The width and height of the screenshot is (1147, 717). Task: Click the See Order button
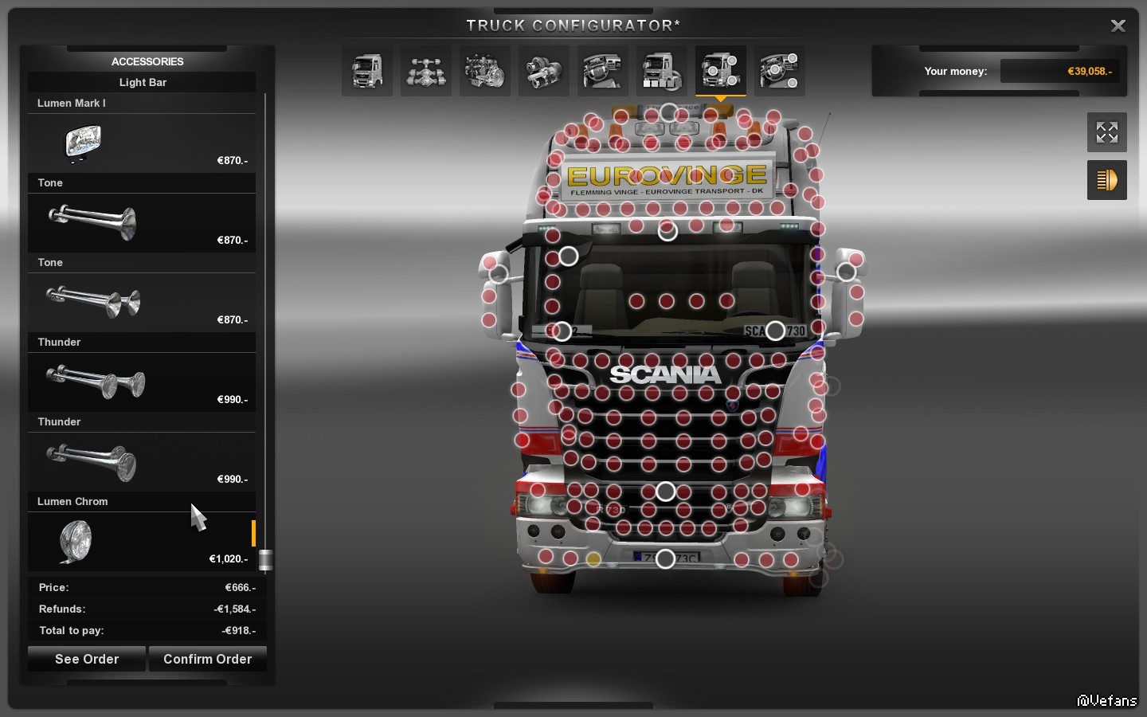[x=87, y=659]
